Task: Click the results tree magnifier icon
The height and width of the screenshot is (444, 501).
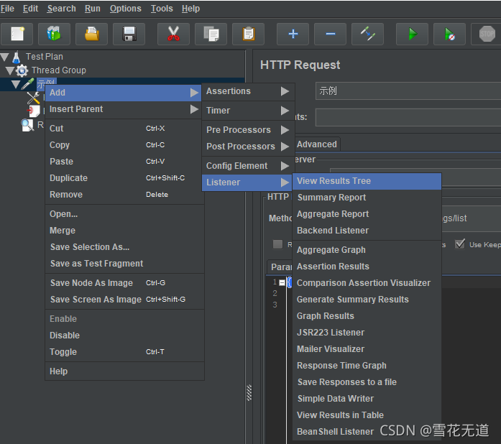Action: [27, 125]
